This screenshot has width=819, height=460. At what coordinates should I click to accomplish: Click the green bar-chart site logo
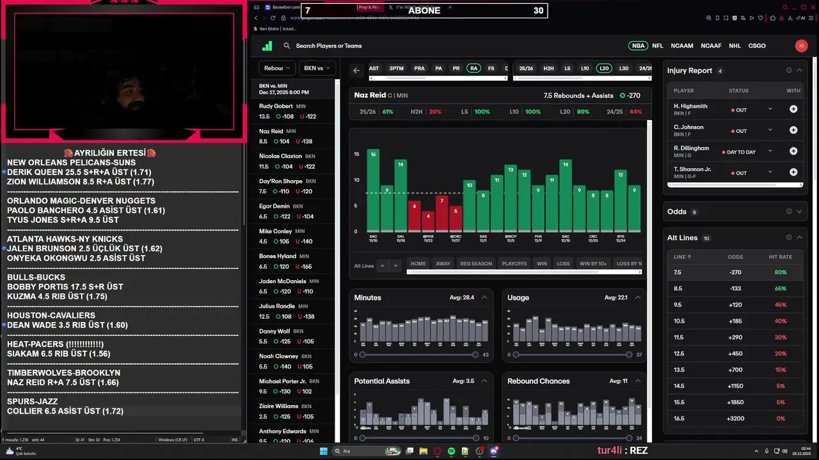[x=267, y=46]
